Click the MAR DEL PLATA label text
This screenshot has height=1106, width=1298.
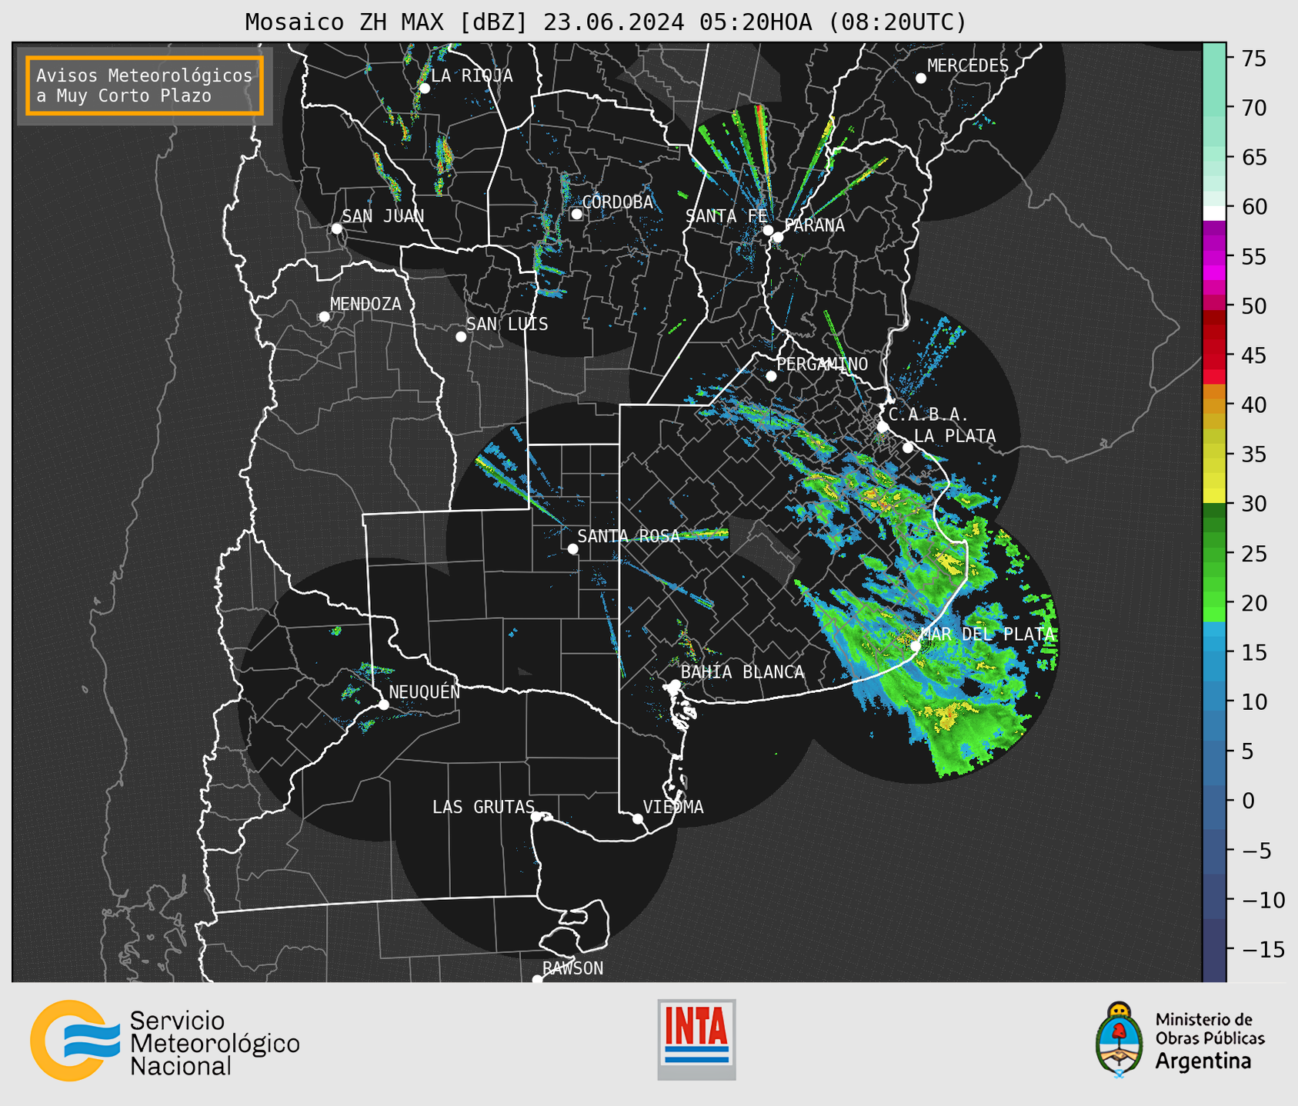pyautogui.click(x=987, y=634)
